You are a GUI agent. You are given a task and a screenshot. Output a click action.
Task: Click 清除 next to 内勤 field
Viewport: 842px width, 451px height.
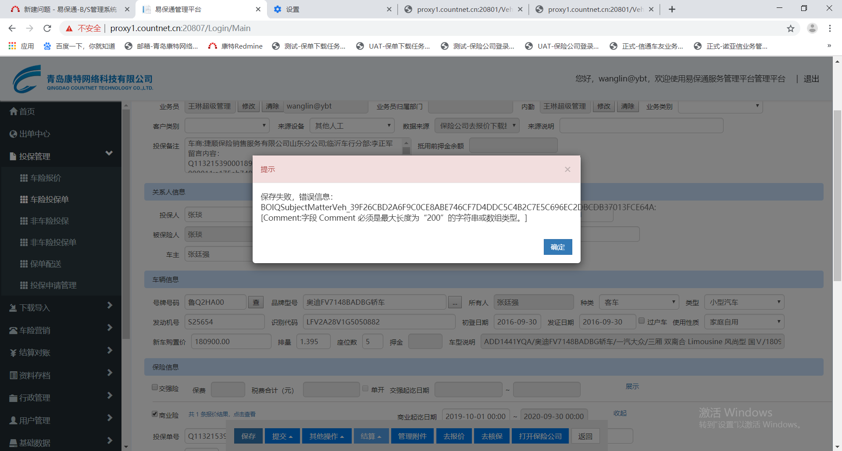click(628, 106)
